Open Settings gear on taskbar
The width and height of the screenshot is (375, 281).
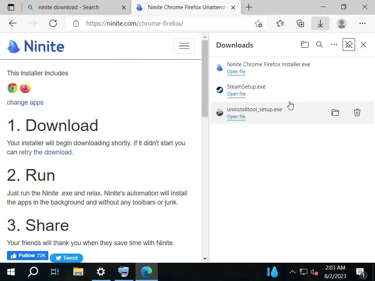click(101, 272)
